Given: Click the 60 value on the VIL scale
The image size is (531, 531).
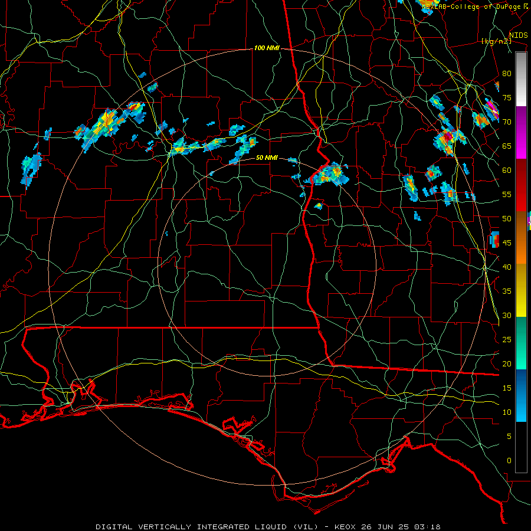Looking at the screenshot, I should pyautogui.click(x=507, y=171).
